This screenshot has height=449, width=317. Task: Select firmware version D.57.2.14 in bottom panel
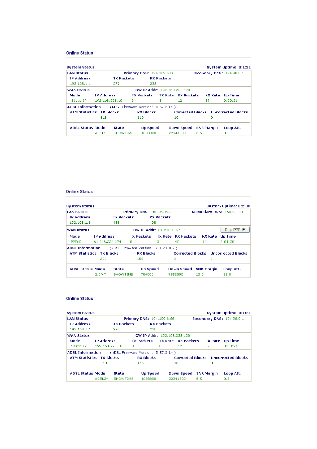pos(164,353)
